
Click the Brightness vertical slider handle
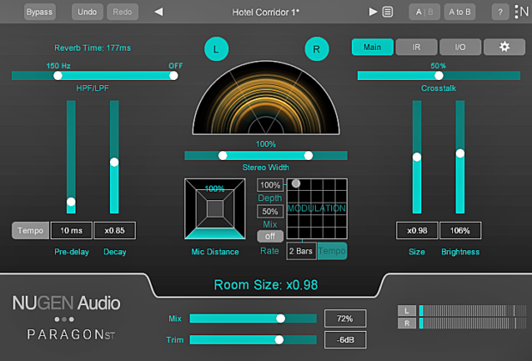tap(460, 154)
